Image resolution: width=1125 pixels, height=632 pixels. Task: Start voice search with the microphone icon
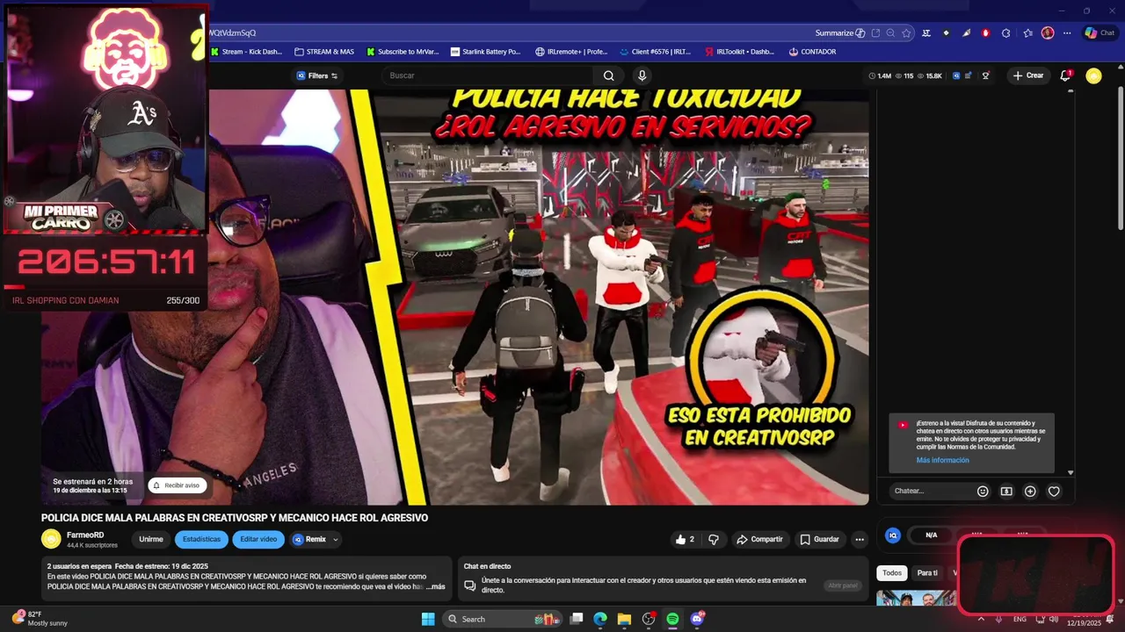(x=642, y=75)
